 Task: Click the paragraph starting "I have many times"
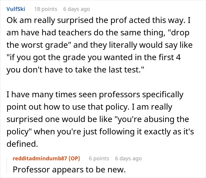pos(100,119)
